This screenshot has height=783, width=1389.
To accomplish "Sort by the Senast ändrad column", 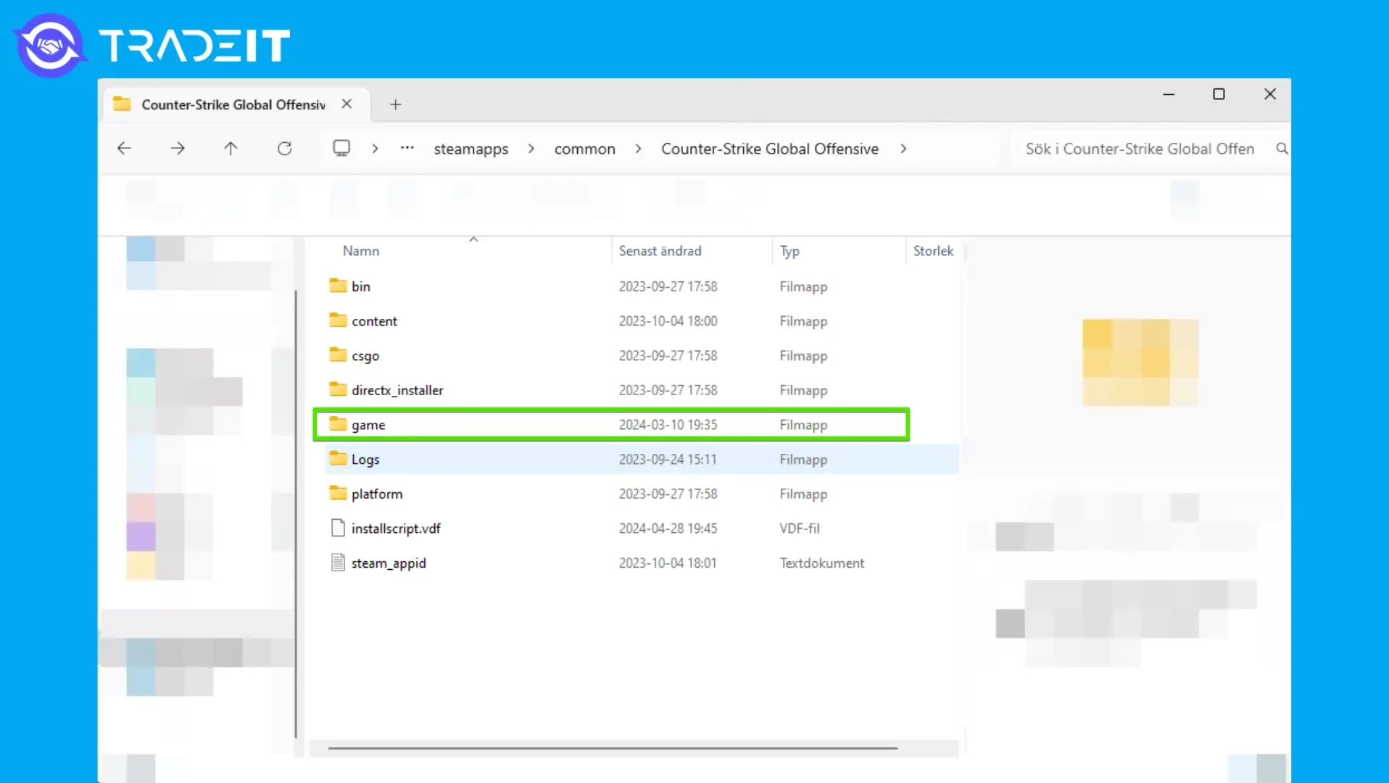I will 660,251.
